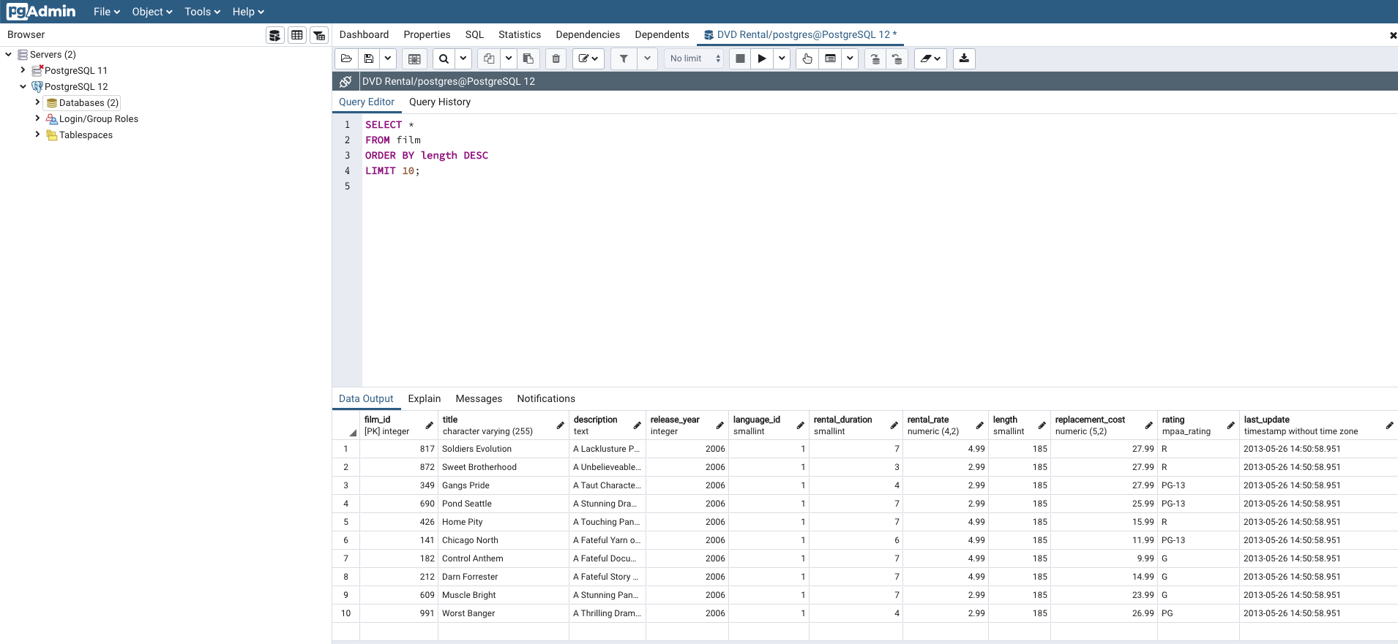
Task: Click the Execute query play button
Action: tap(761, 58)
